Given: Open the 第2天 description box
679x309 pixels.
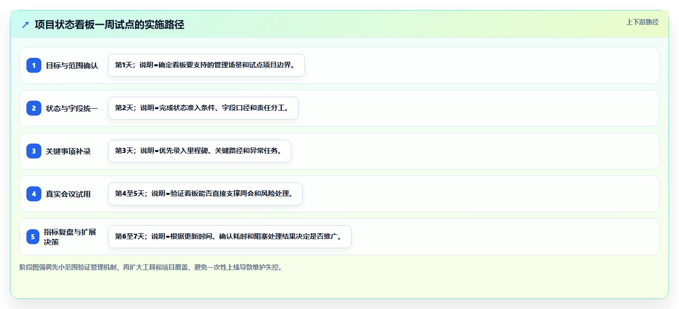Looking at the screenshot, I should click(x=203, y=108).
